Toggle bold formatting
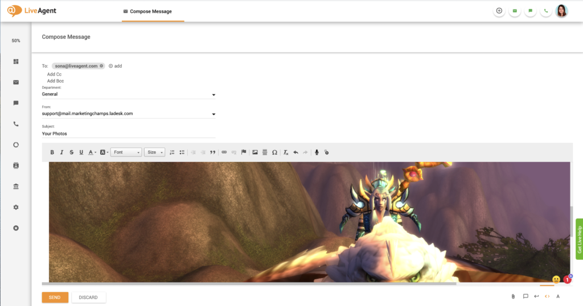This screenshot has width=583, height=306. (x=52, y=152)
